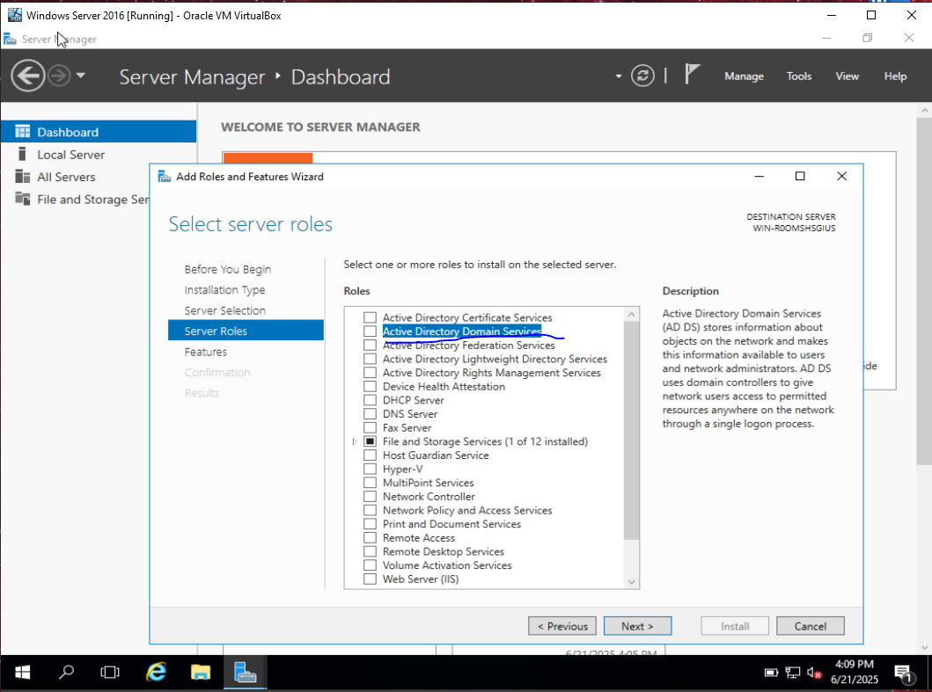Click the File and Storage icon
Viewport: 932px width, 692px height.
point(23,199)
